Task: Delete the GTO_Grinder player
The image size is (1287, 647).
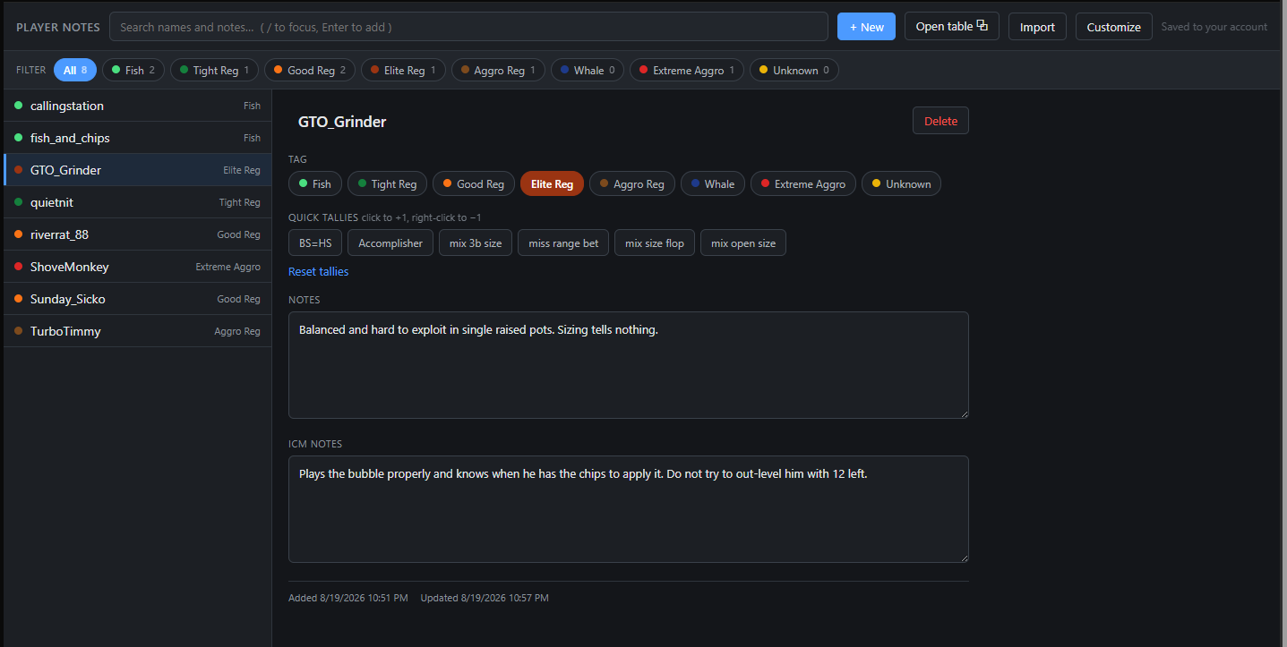Action: click(x=940, y=121)
